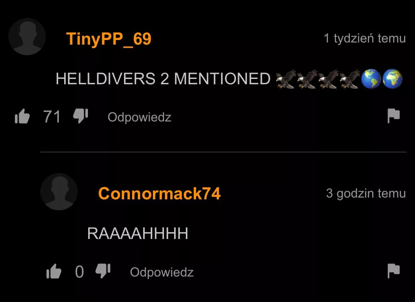Image resolution: width=415 pixels, height=302 pixels.
Task: Select the 0 likes count on reply
Action: [79, 272]
